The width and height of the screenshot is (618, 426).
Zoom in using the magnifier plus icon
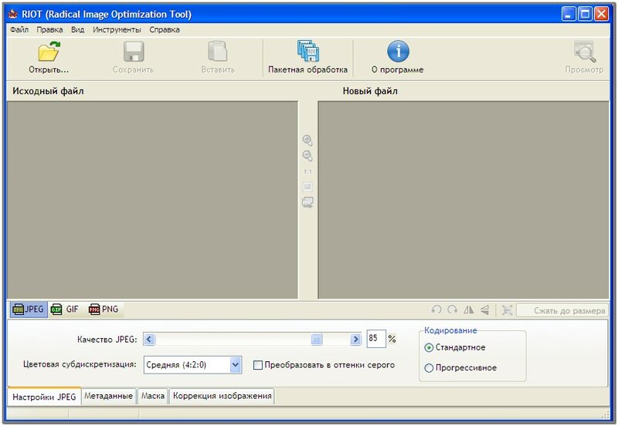(x=307, y=140)
